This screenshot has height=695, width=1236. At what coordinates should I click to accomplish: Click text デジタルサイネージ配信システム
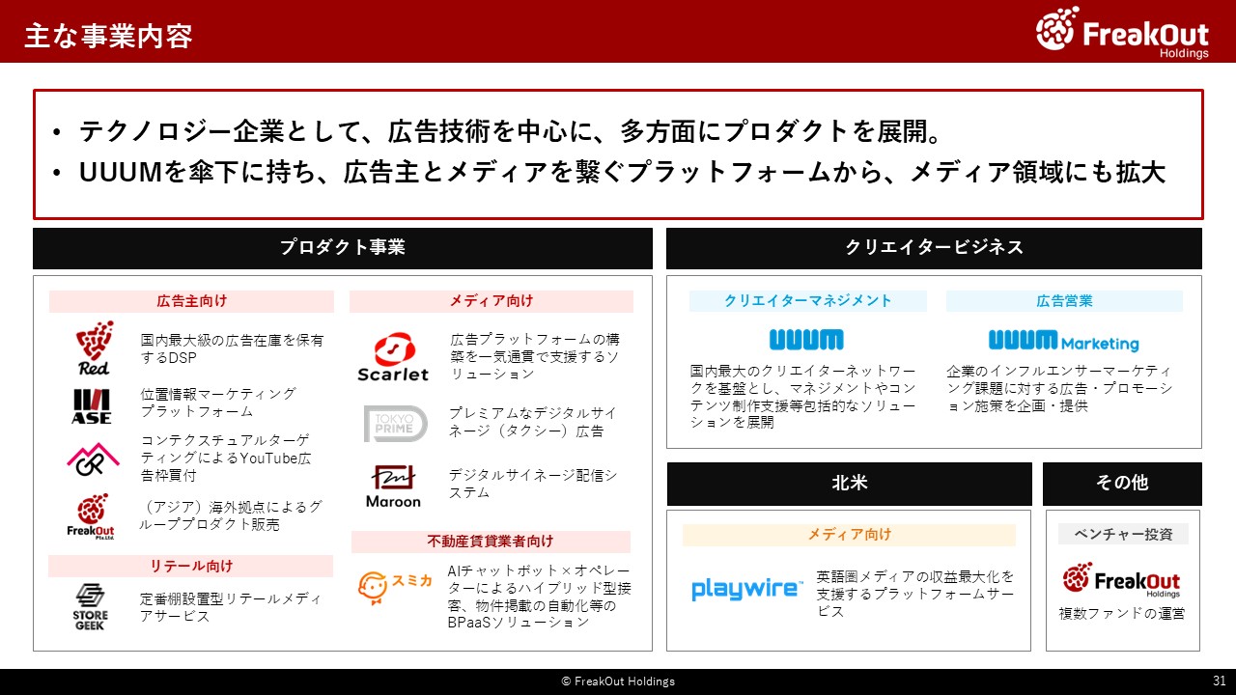point(532,484)
